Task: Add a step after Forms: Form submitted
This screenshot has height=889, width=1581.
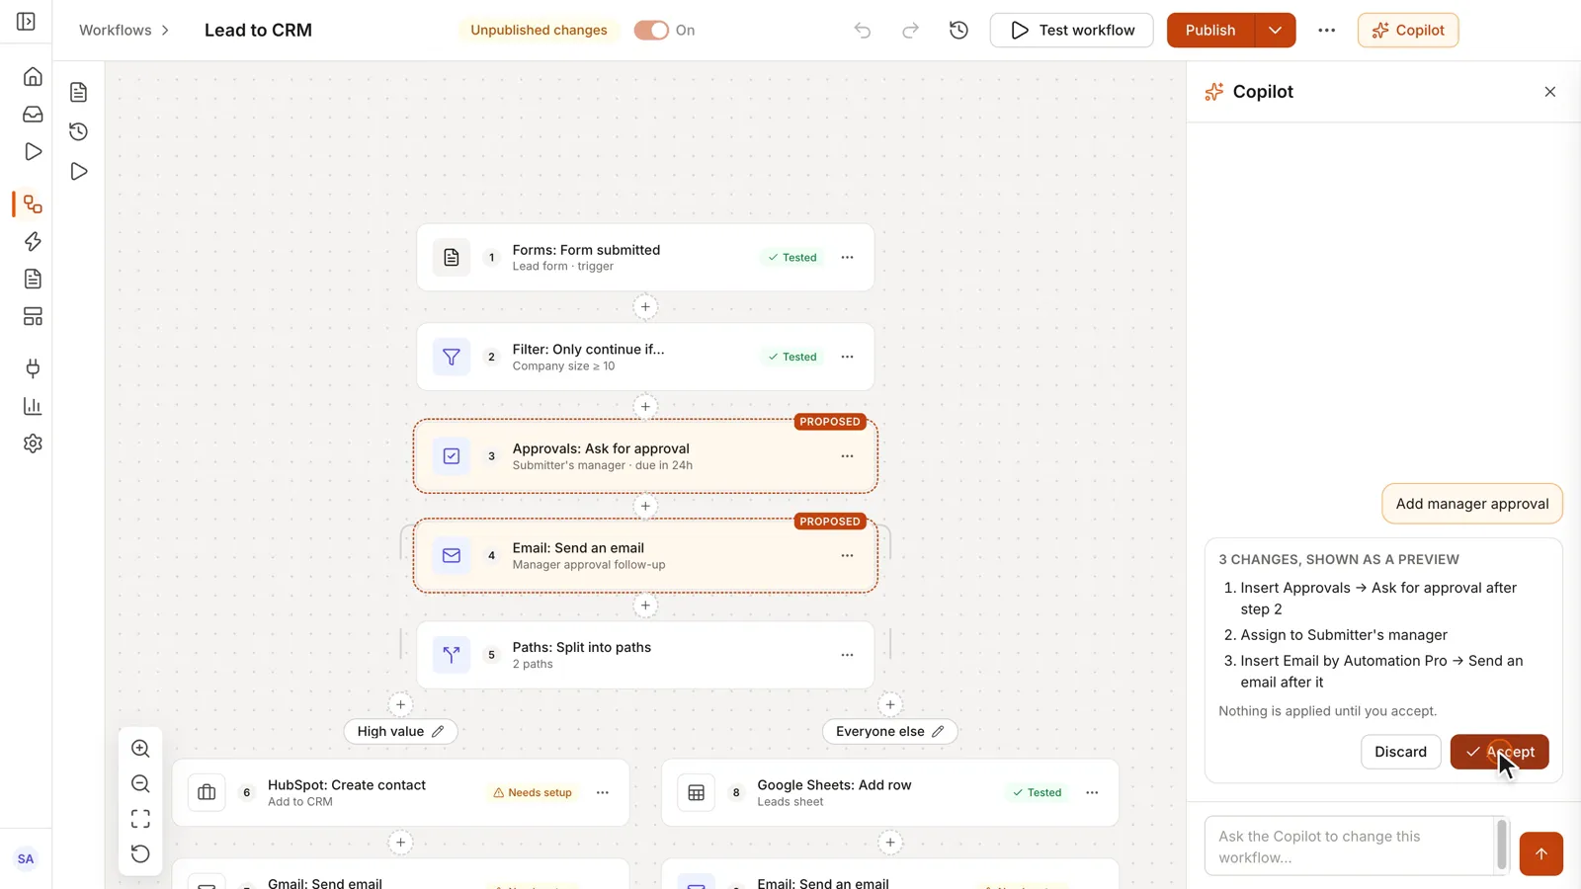Action: coord(645,307)
